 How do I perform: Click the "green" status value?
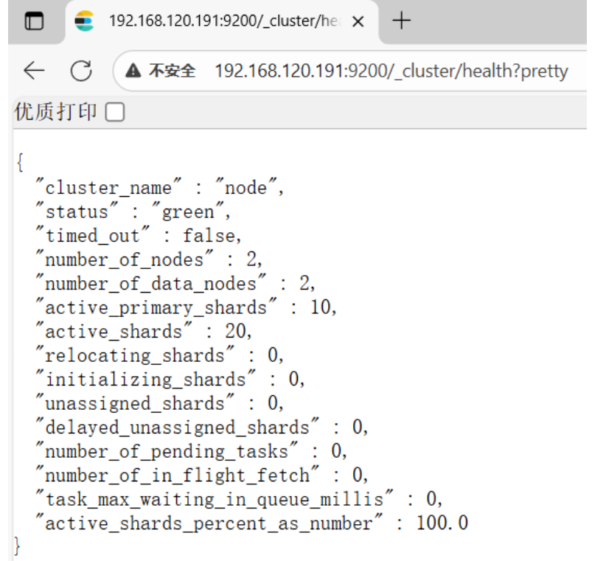tap(187, 212)
